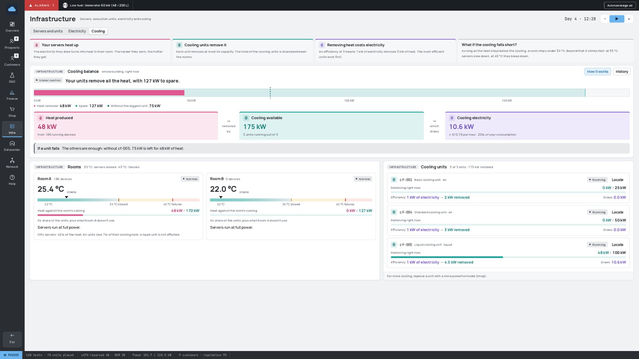Open the Shop cart icon
Viewport: 639px width, 359px height.
point(12,112)
